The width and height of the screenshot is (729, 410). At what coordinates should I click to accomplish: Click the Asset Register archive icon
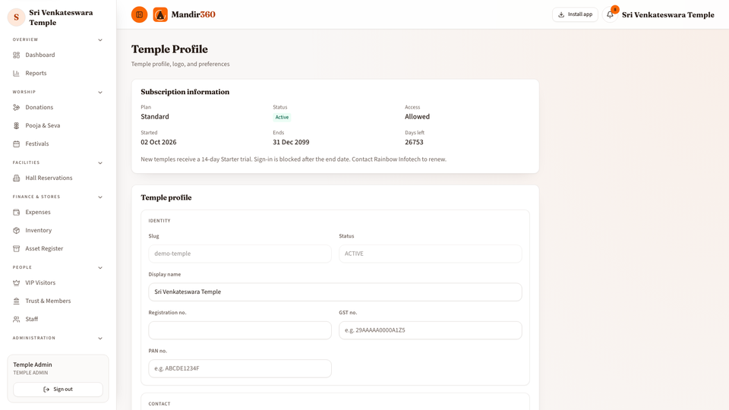click(x=16, y=249)
